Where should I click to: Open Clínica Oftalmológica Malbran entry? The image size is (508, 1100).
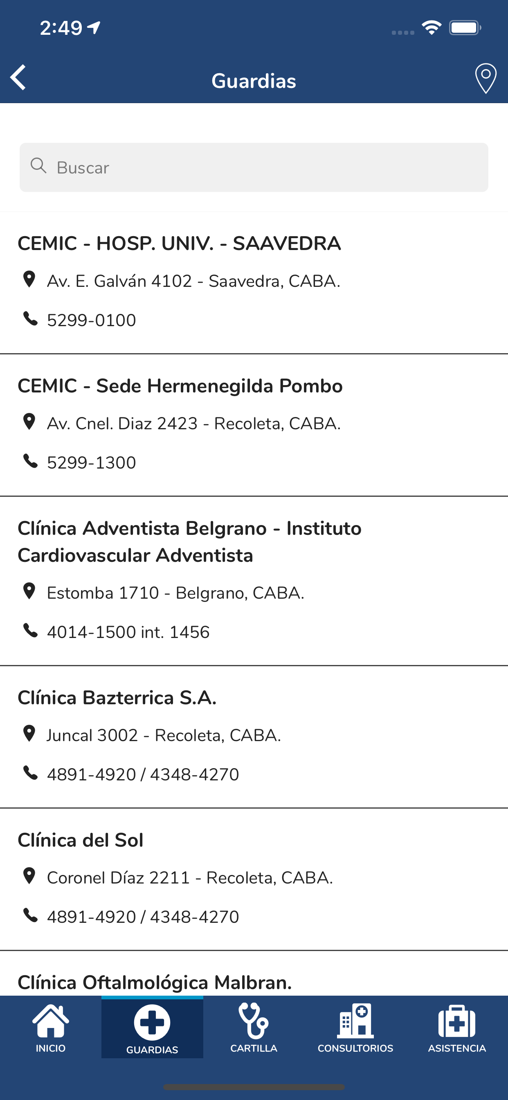(x=254, y=974)
